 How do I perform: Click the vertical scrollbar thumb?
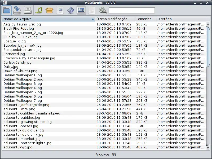pos(208,47)
